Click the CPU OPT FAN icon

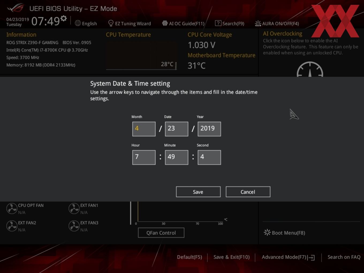(12, 208)
